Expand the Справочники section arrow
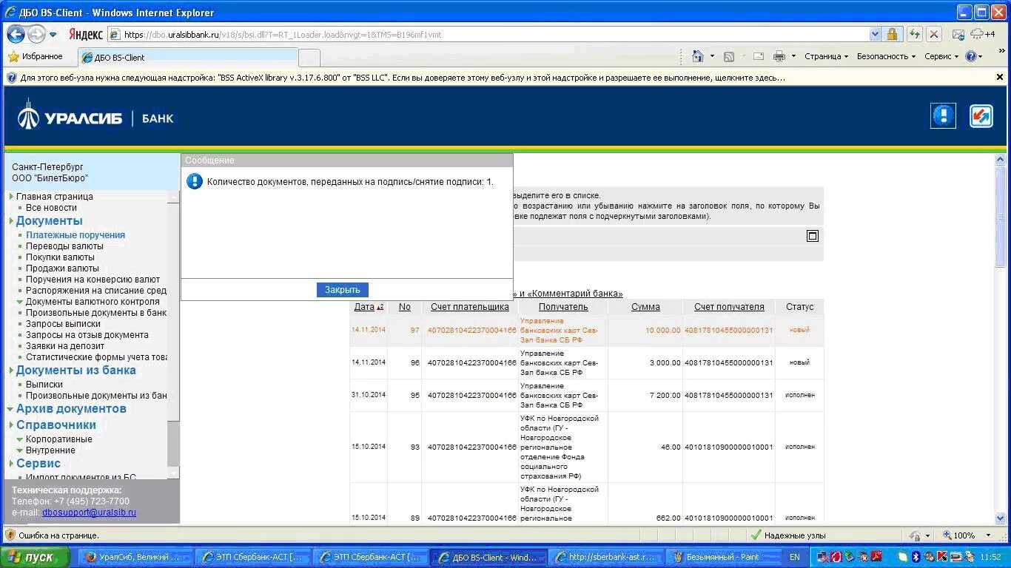This screenshot has height=568, width=1011. (11, 425)
